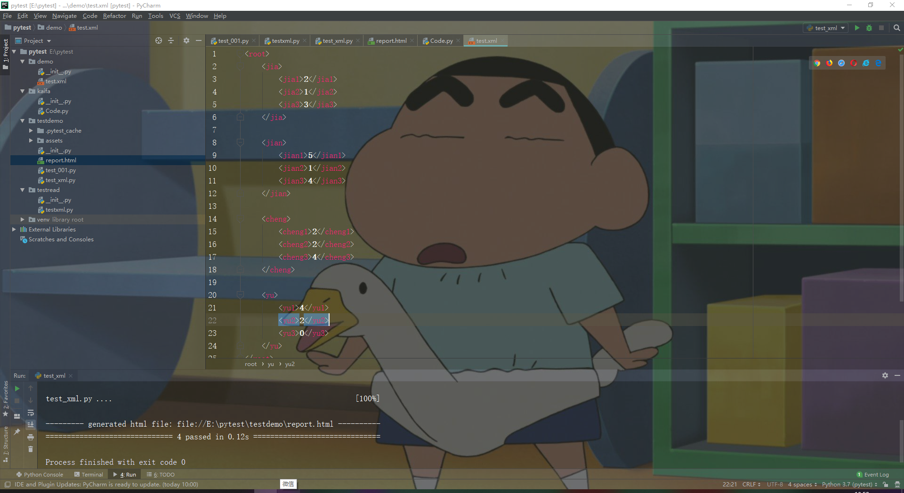The image size is (904, 493).
Task: Minimize the Run tool window
Action: tap(897, 375)
